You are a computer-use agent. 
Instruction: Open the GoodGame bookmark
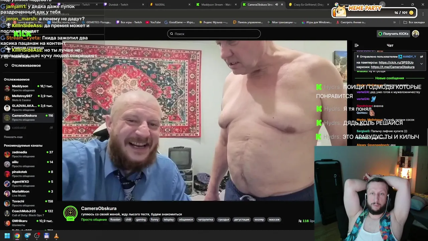click(179, 22)
